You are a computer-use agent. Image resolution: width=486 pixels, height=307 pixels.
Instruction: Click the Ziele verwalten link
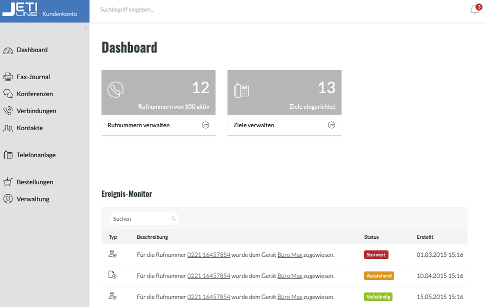[254, 125]
